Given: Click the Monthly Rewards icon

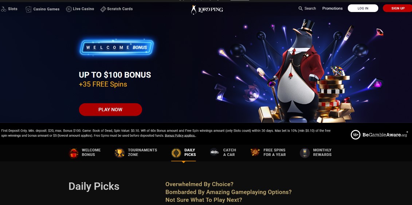Looking at the screenshot, I should (x=305, y=153).
